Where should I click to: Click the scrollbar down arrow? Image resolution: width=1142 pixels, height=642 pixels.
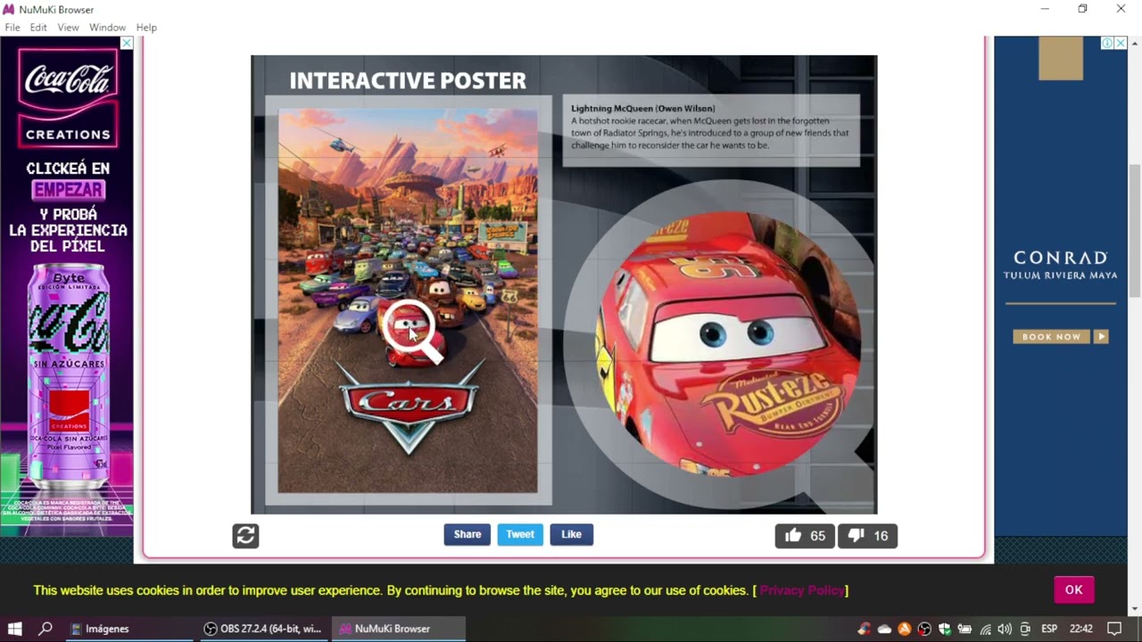click(x=1135, y=610)
